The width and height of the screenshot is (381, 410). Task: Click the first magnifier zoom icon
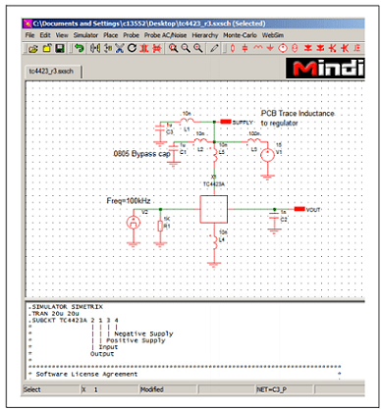(x=173, y=49)
